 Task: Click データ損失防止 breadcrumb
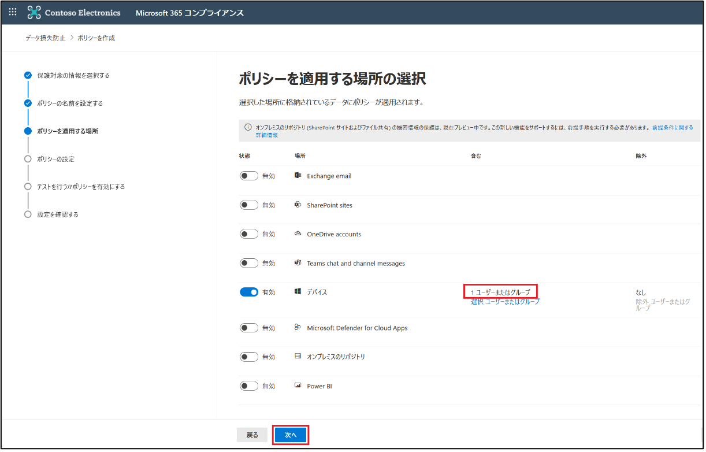tap(46, 38)
